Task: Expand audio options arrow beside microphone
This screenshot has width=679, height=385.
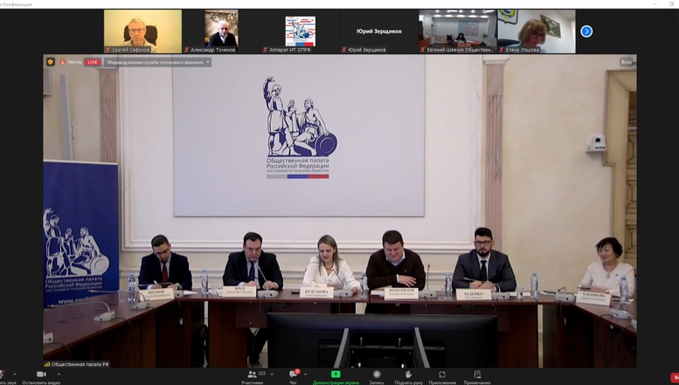Action: coord(15,375)
